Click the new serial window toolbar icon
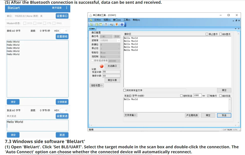 (x=91, y=24)
